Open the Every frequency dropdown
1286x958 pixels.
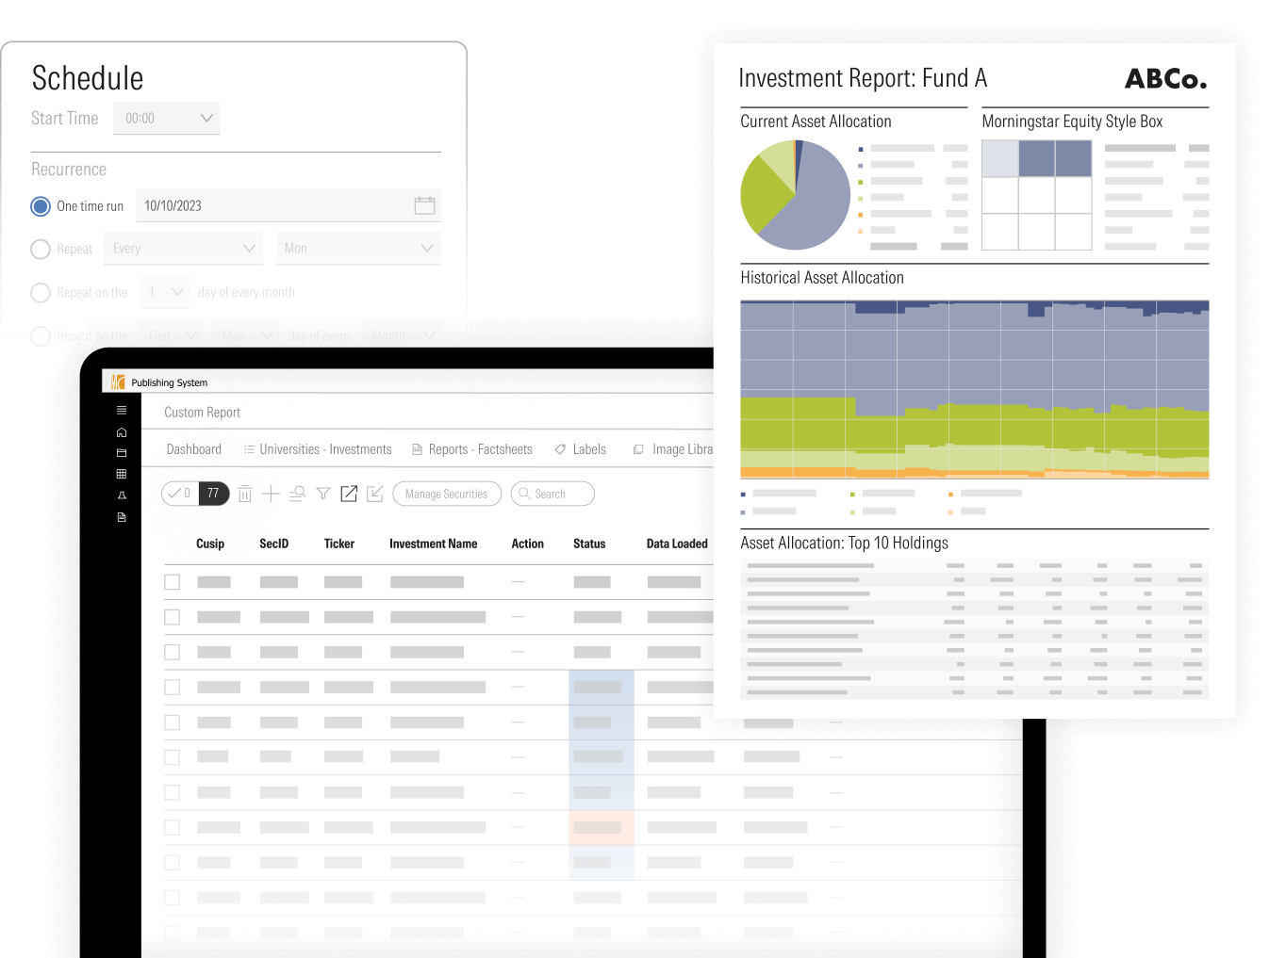coord(183,249)
